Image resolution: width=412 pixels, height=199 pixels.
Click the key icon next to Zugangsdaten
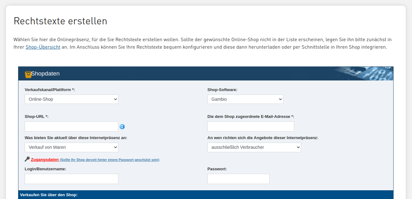[x=27, y=159]
